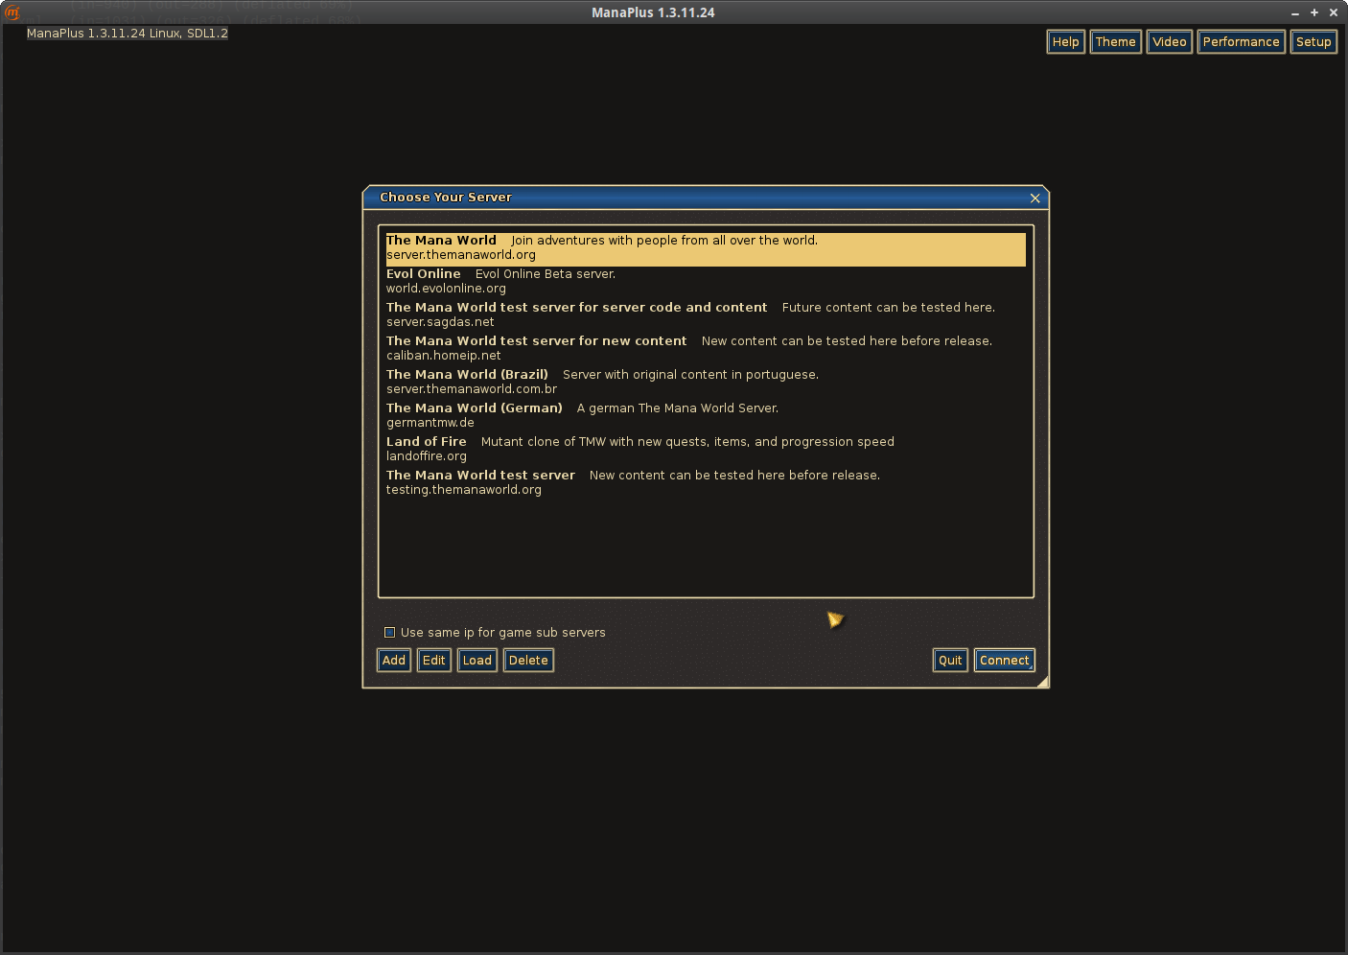This screenshot has height=955, width=1348.
Task: Select the Evol Online server entry
Action: [706, 282]
